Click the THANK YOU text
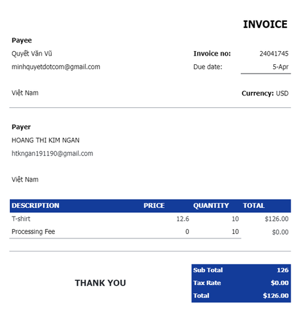The height and width of the screenshot is (312, 305). click(x=100, y=283)
